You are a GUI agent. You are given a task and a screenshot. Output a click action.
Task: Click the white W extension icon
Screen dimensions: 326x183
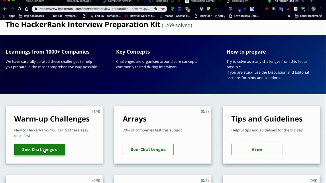pos(296,9)
